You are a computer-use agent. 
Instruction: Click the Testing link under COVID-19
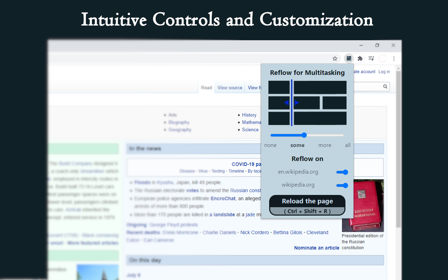pyautogui.click(x=218, y=171)
